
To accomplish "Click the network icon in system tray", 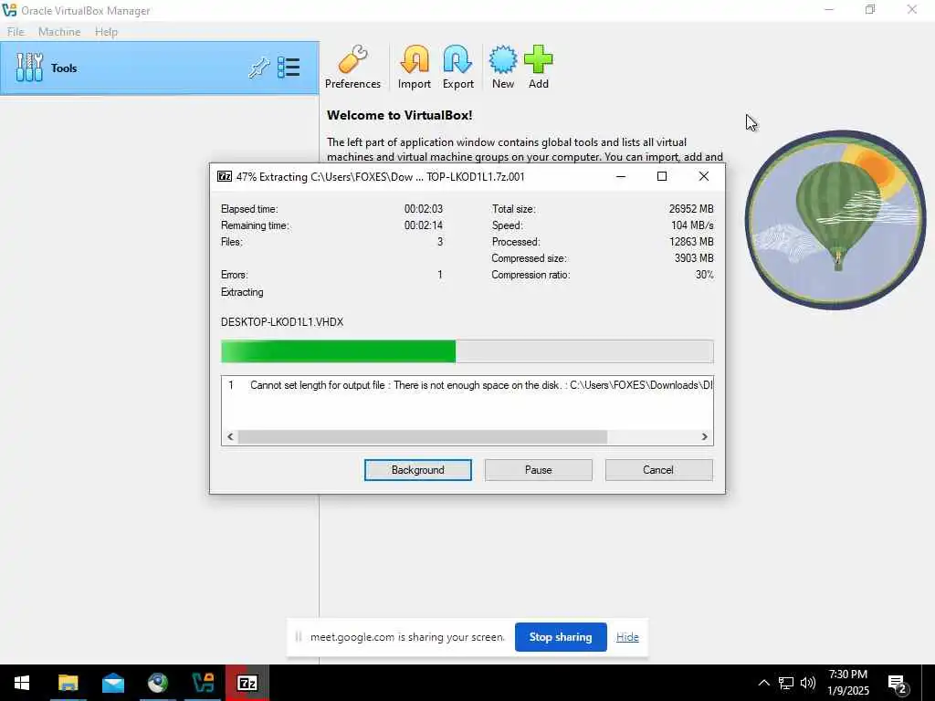I will point(786,683).
